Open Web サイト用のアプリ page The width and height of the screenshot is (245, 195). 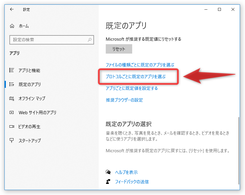[x=37, y=112]
